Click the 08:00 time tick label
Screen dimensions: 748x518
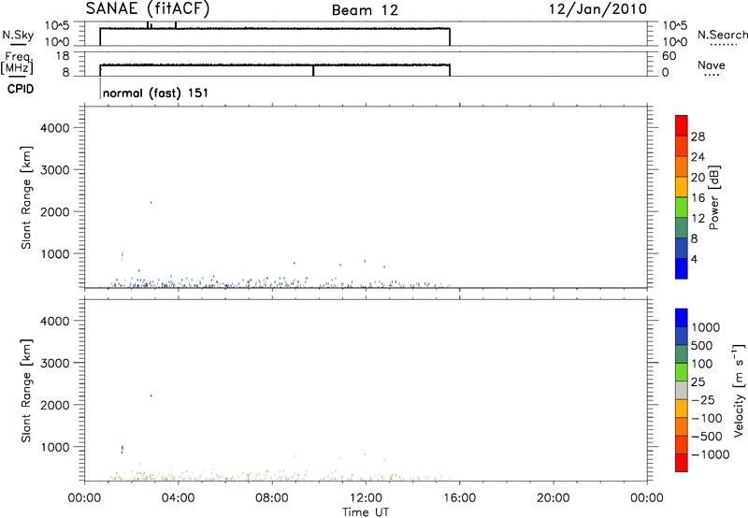(272, 498)
